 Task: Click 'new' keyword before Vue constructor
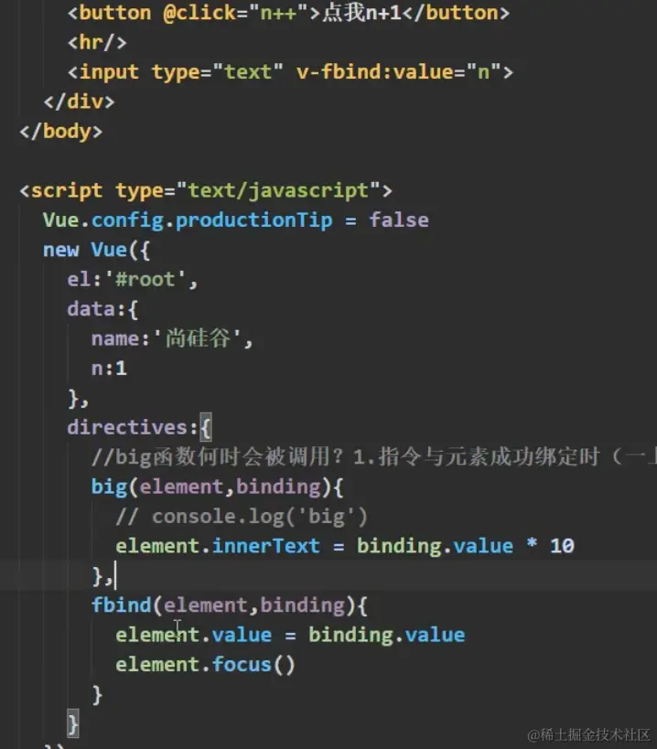(60, 250)
